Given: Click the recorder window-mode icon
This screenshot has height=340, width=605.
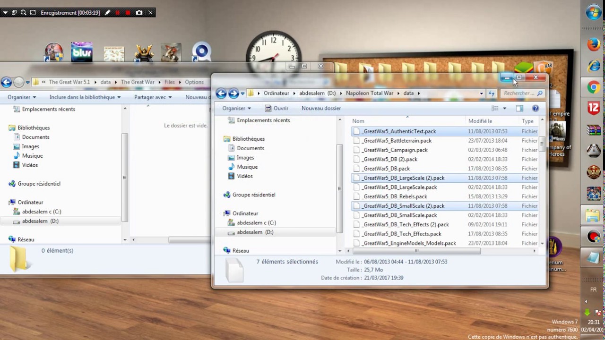Looking at the screenshot, I should [14, 13].
